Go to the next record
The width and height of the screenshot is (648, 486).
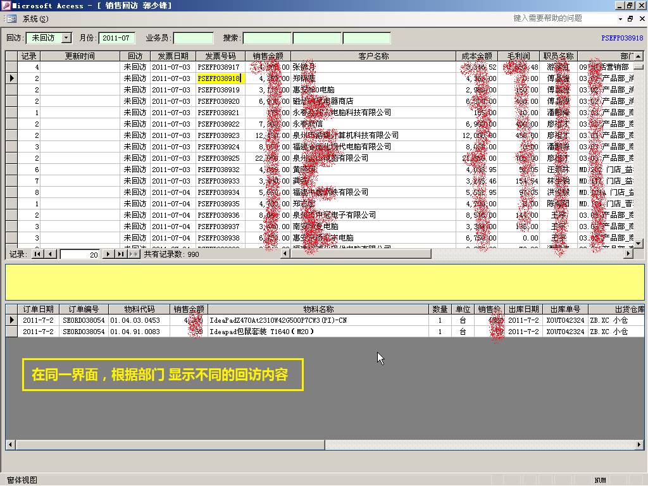(108, 254)
